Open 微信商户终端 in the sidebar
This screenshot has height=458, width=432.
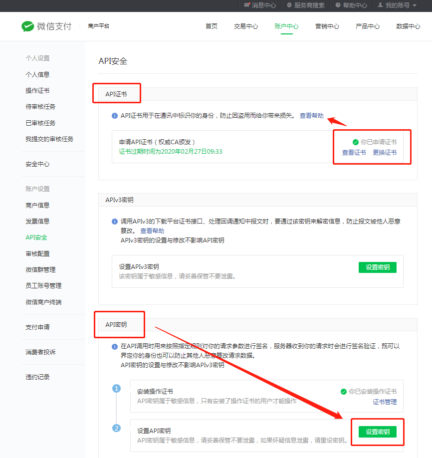tap(43, 302)
